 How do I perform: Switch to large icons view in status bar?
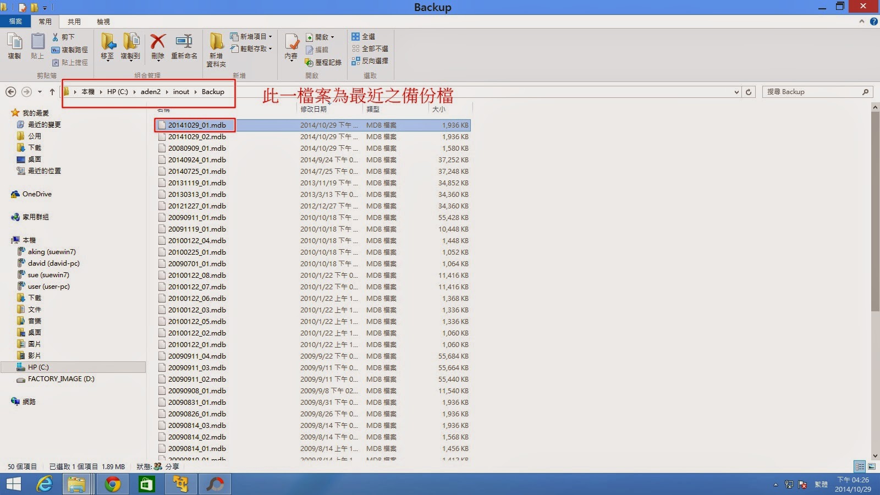click(872, 466)
